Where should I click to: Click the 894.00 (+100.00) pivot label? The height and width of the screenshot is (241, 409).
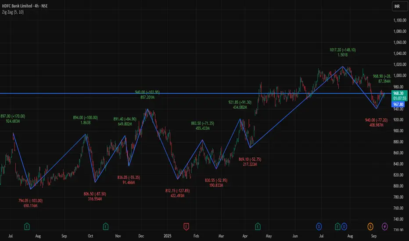[x=85, y=118]
